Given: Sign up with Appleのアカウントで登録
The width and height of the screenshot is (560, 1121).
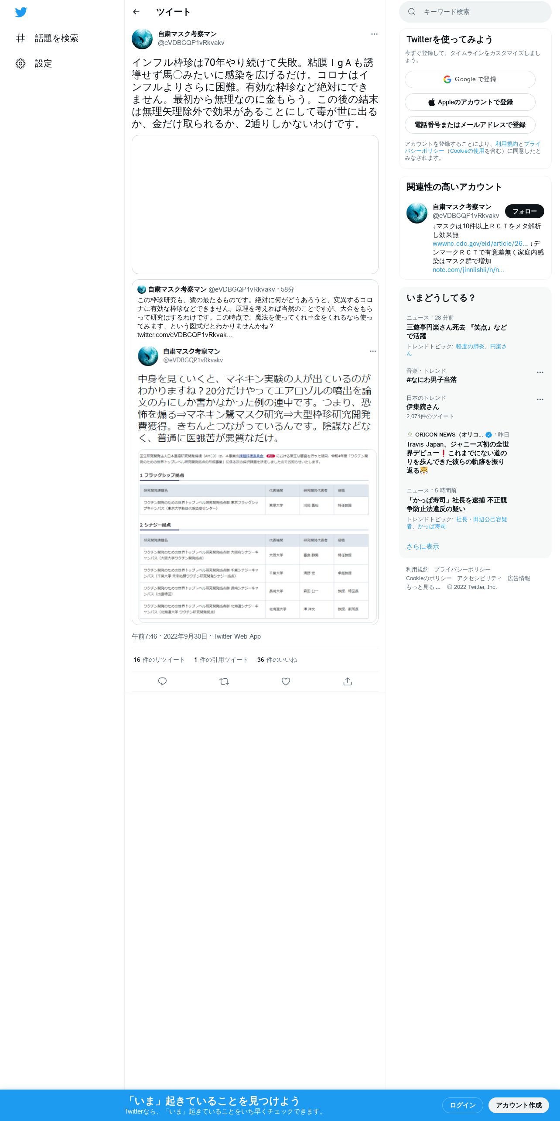Looking at the screenshot, I should (470, 102).
